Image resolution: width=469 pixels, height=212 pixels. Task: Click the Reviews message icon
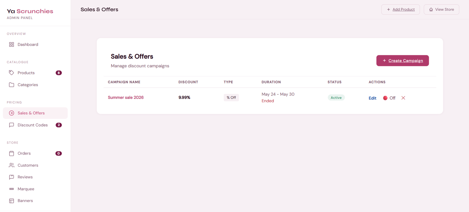pos(11,177)
